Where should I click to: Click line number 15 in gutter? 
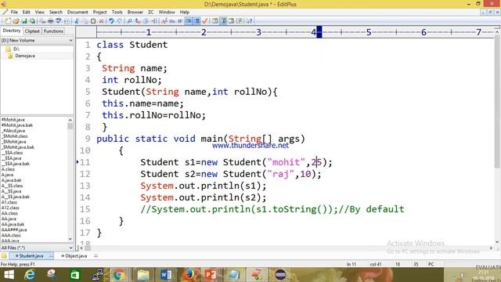(85, 209)
